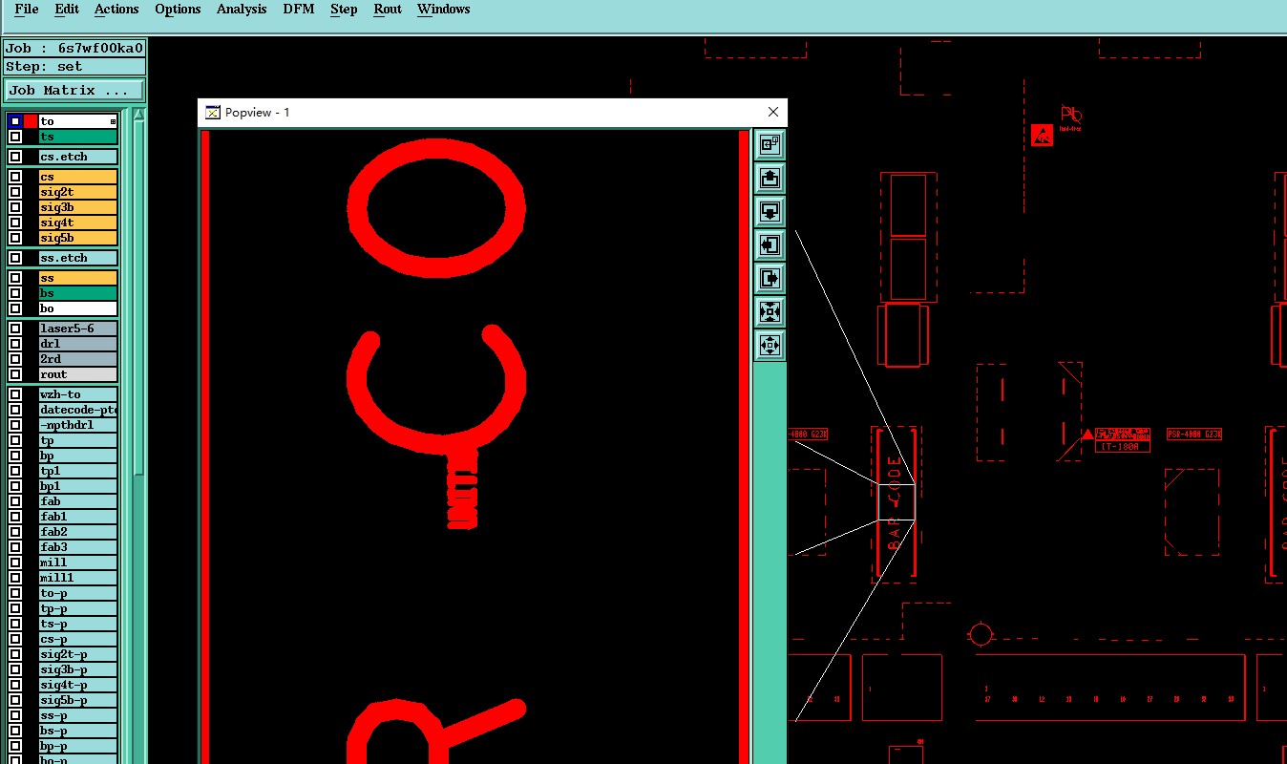Select layer name 'bs'
The width and height of the screenshot is (1287, 764).
click(x=77, y=293)
